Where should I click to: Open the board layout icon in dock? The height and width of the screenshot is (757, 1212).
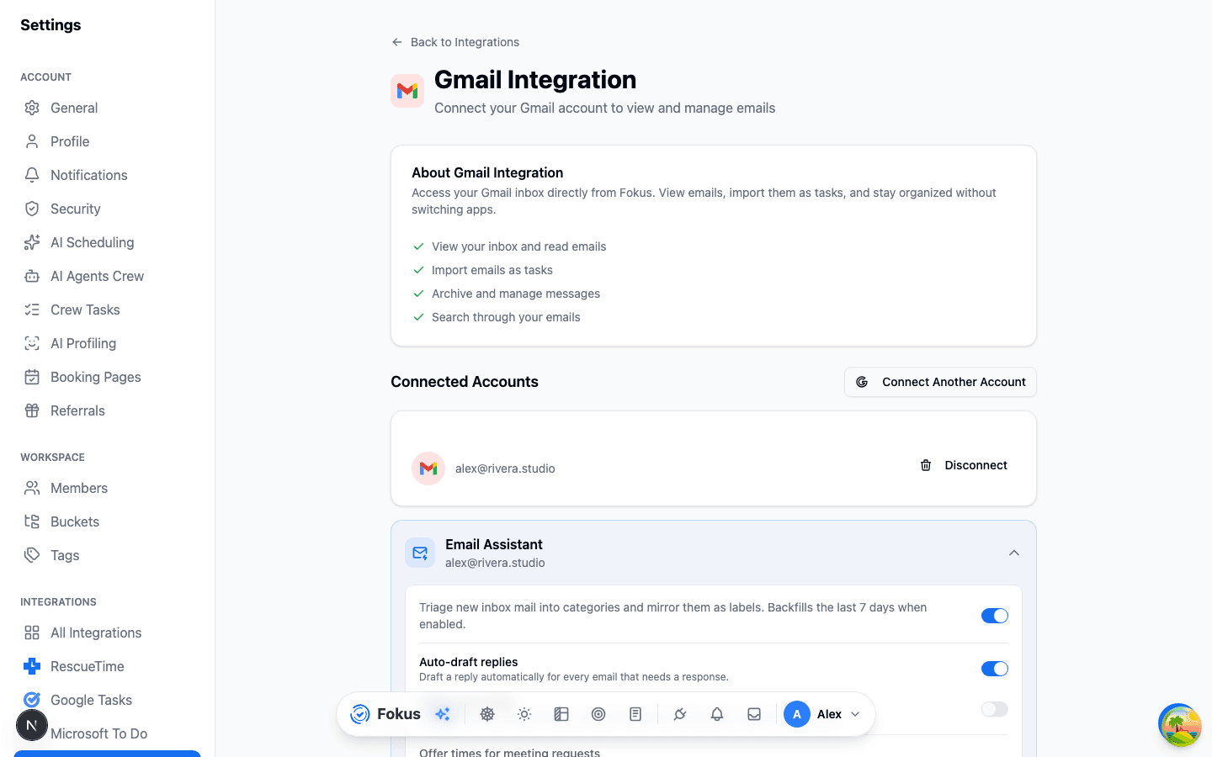(561, 714)
